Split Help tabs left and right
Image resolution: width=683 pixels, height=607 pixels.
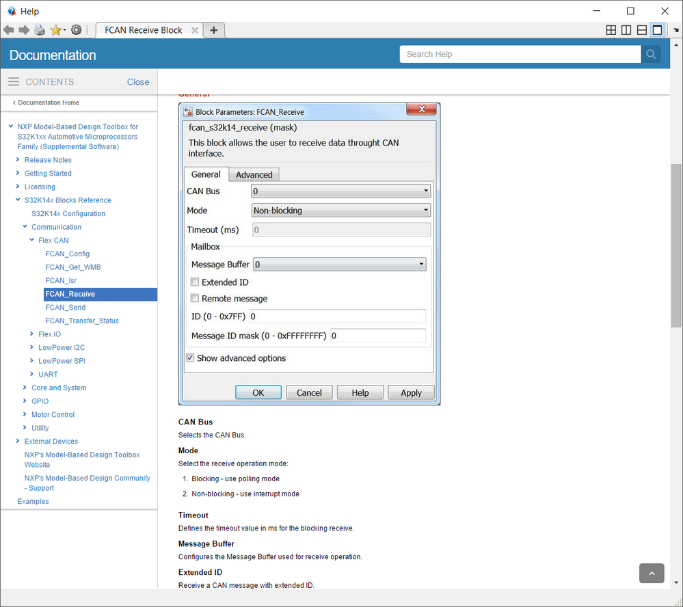(x=626, y=30)
